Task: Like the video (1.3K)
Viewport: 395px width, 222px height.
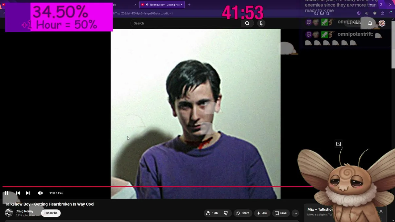Action: click(212, 213)
